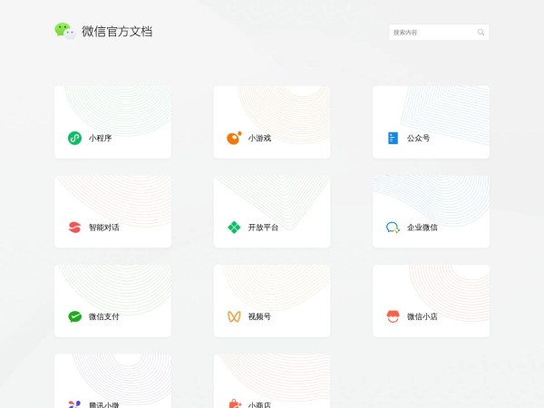
Task: Open the 视频号 butterfly icon
Action: tap(233, 316)
